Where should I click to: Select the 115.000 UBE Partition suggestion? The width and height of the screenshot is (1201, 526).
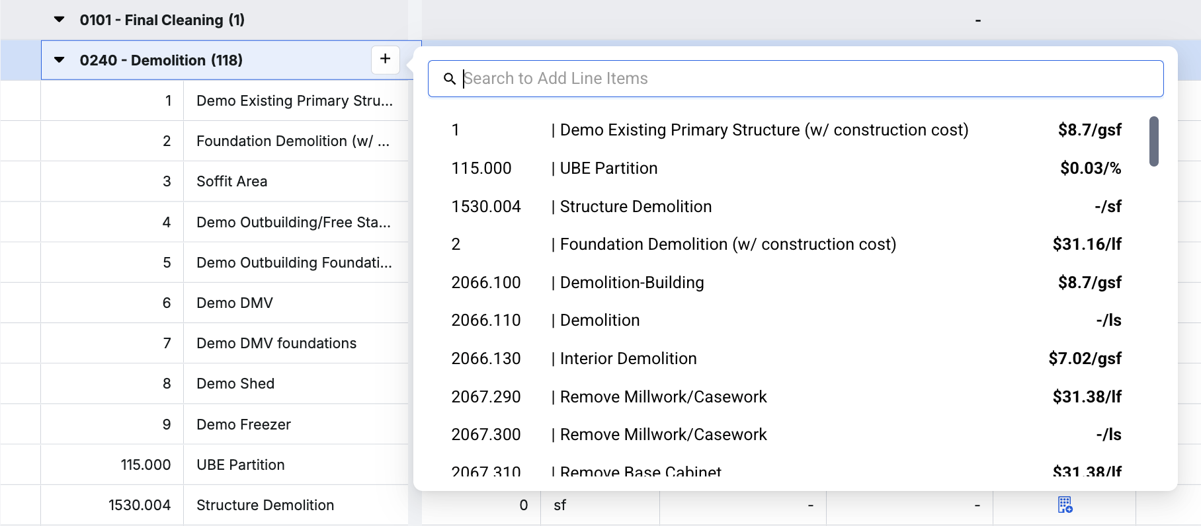point(786,169)
